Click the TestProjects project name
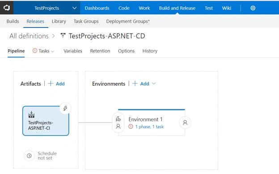 click(46, 8)
